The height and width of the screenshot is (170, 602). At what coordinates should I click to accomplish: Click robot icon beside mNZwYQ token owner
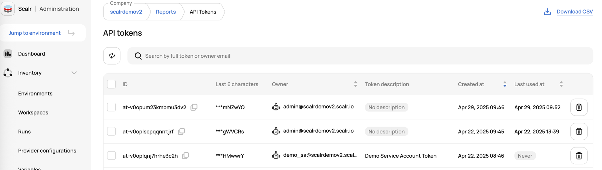(276, 107)
